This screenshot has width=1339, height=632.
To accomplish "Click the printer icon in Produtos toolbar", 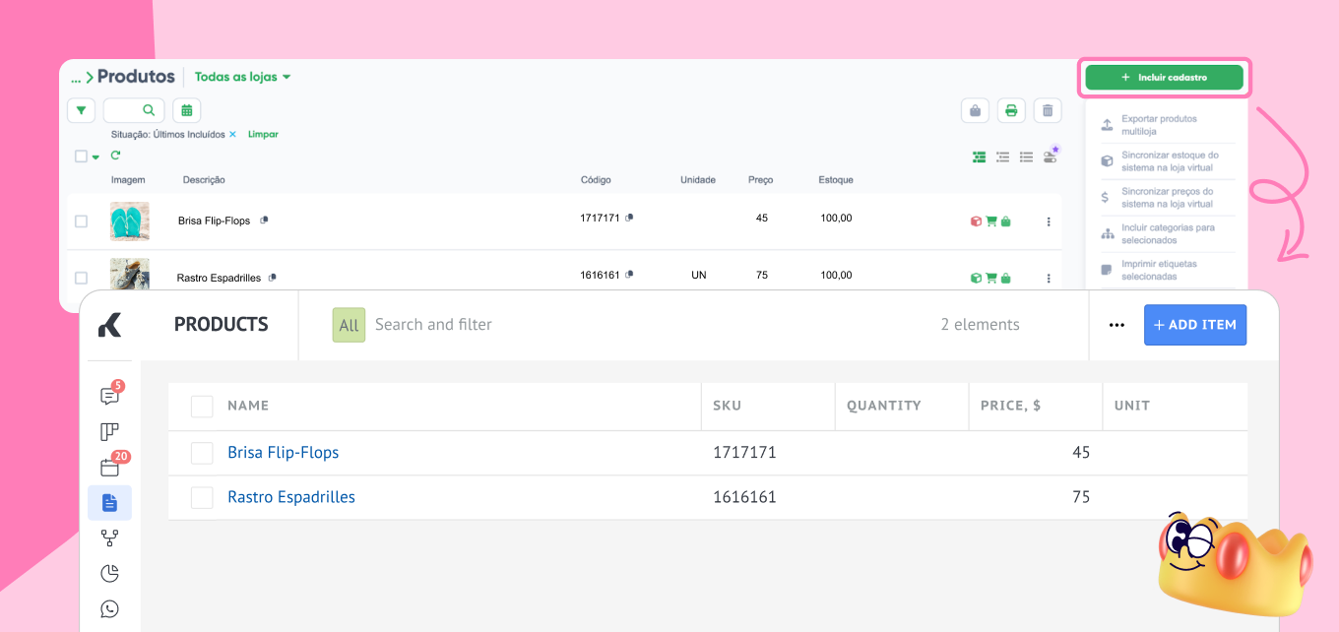I will (1011, 111).
